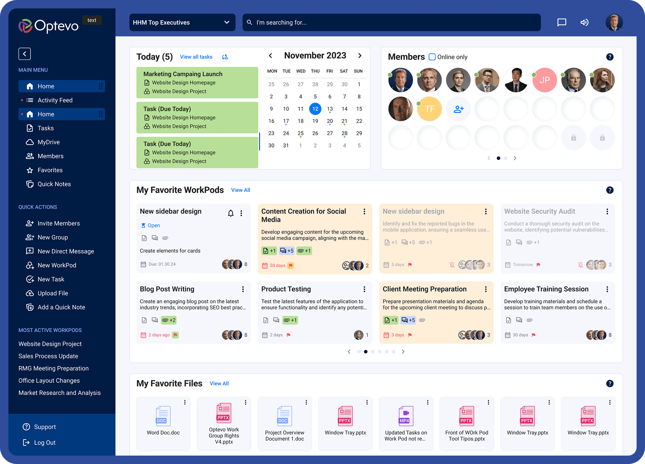
Task: Open Activity Feed in main menu
Action: point(55,100)
